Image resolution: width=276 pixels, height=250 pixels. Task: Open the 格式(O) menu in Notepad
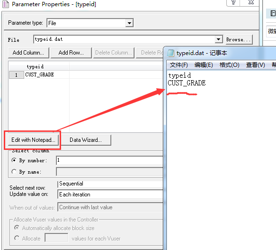[229, 65]
